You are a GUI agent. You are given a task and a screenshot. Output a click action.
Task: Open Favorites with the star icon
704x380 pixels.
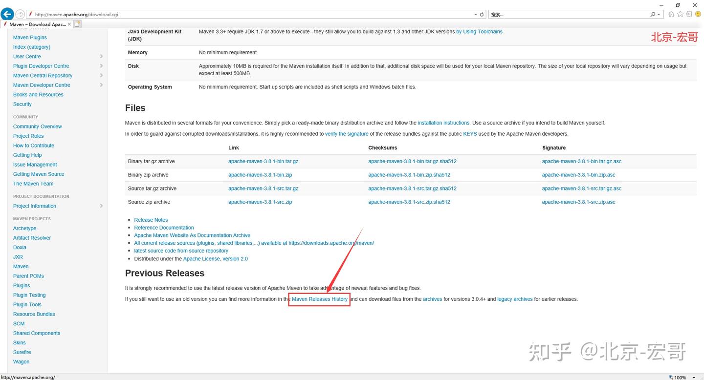tap(680, 14)
